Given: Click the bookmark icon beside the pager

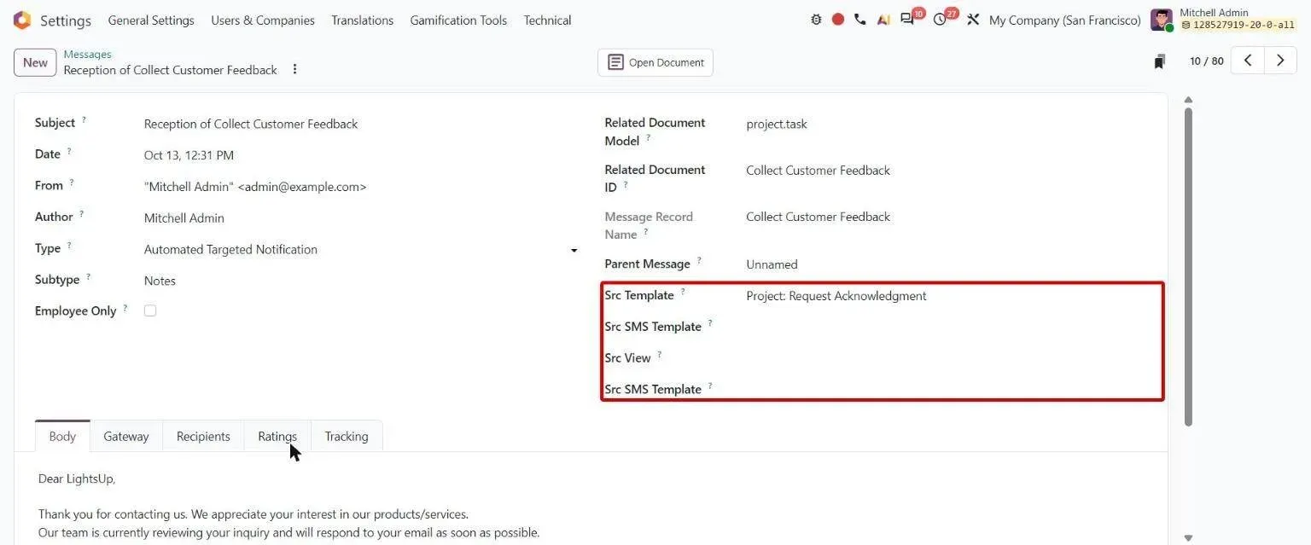Looking at the screenshot, I should click(x=1160, y=61).
